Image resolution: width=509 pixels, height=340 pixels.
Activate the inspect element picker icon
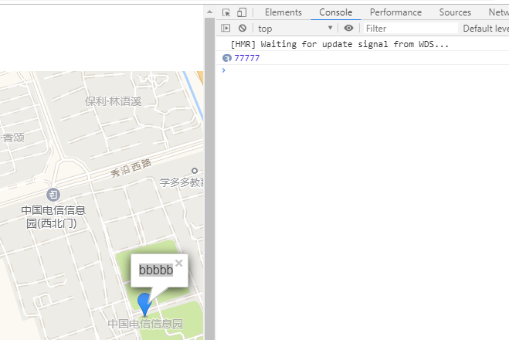coord(226,12)
